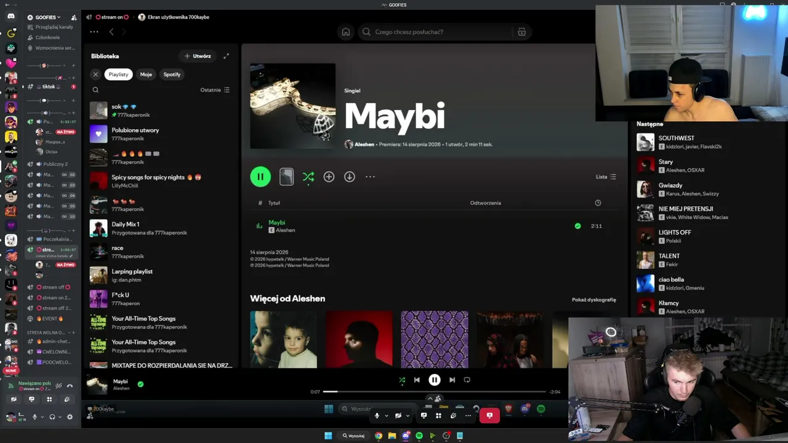Open the tiktok text channel
This screenshot has width=788, height=443.
point(52,87)
